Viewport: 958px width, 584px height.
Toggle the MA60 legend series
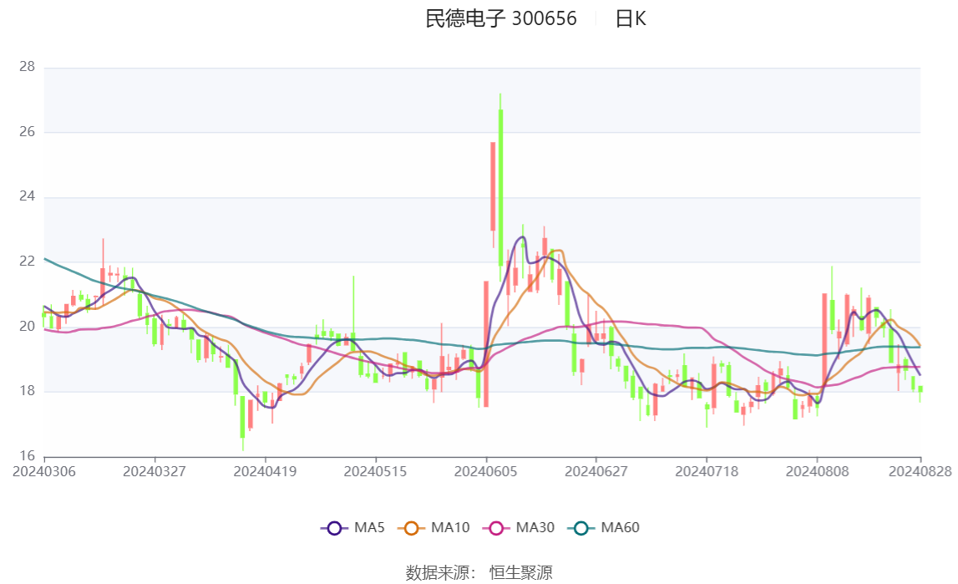(x=603, y=528)
